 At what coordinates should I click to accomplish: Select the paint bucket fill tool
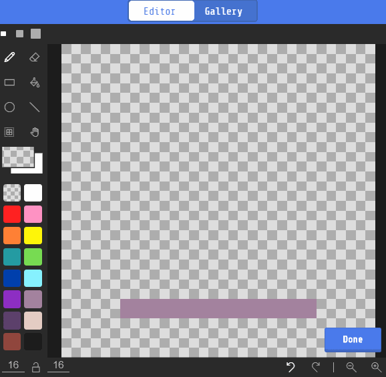point(35,82)
